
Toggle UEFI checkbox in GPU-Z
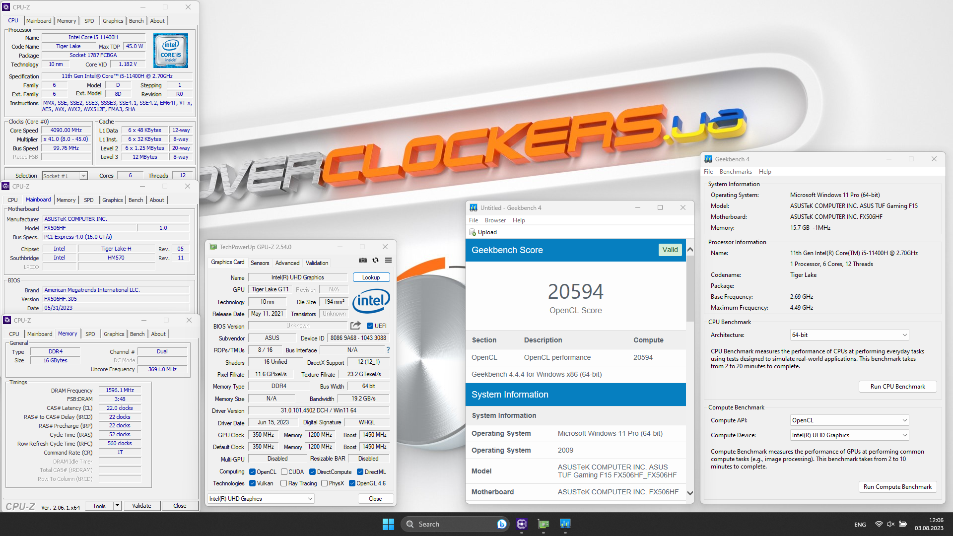coord(370,326)
